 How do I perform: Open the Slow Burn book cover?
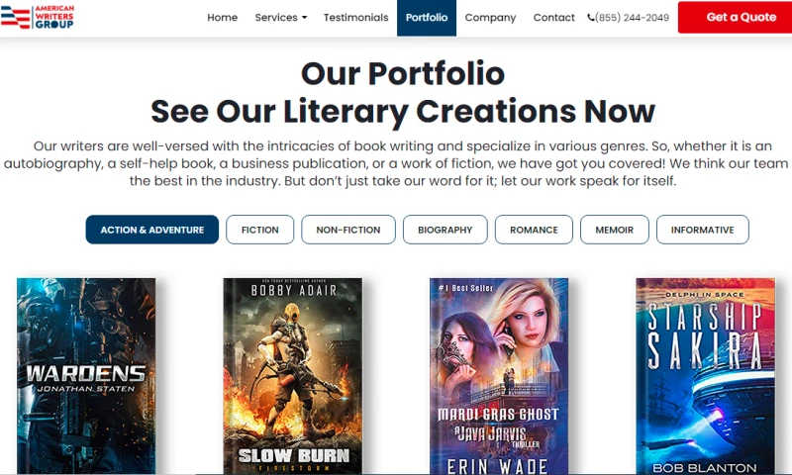pyautogui.click(x=293, y=376)
